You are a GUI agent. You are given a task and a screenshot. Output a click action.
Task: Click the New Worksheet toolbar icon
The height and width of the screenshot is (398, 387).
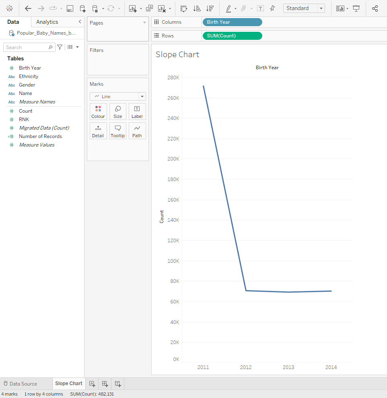[133, 8]
